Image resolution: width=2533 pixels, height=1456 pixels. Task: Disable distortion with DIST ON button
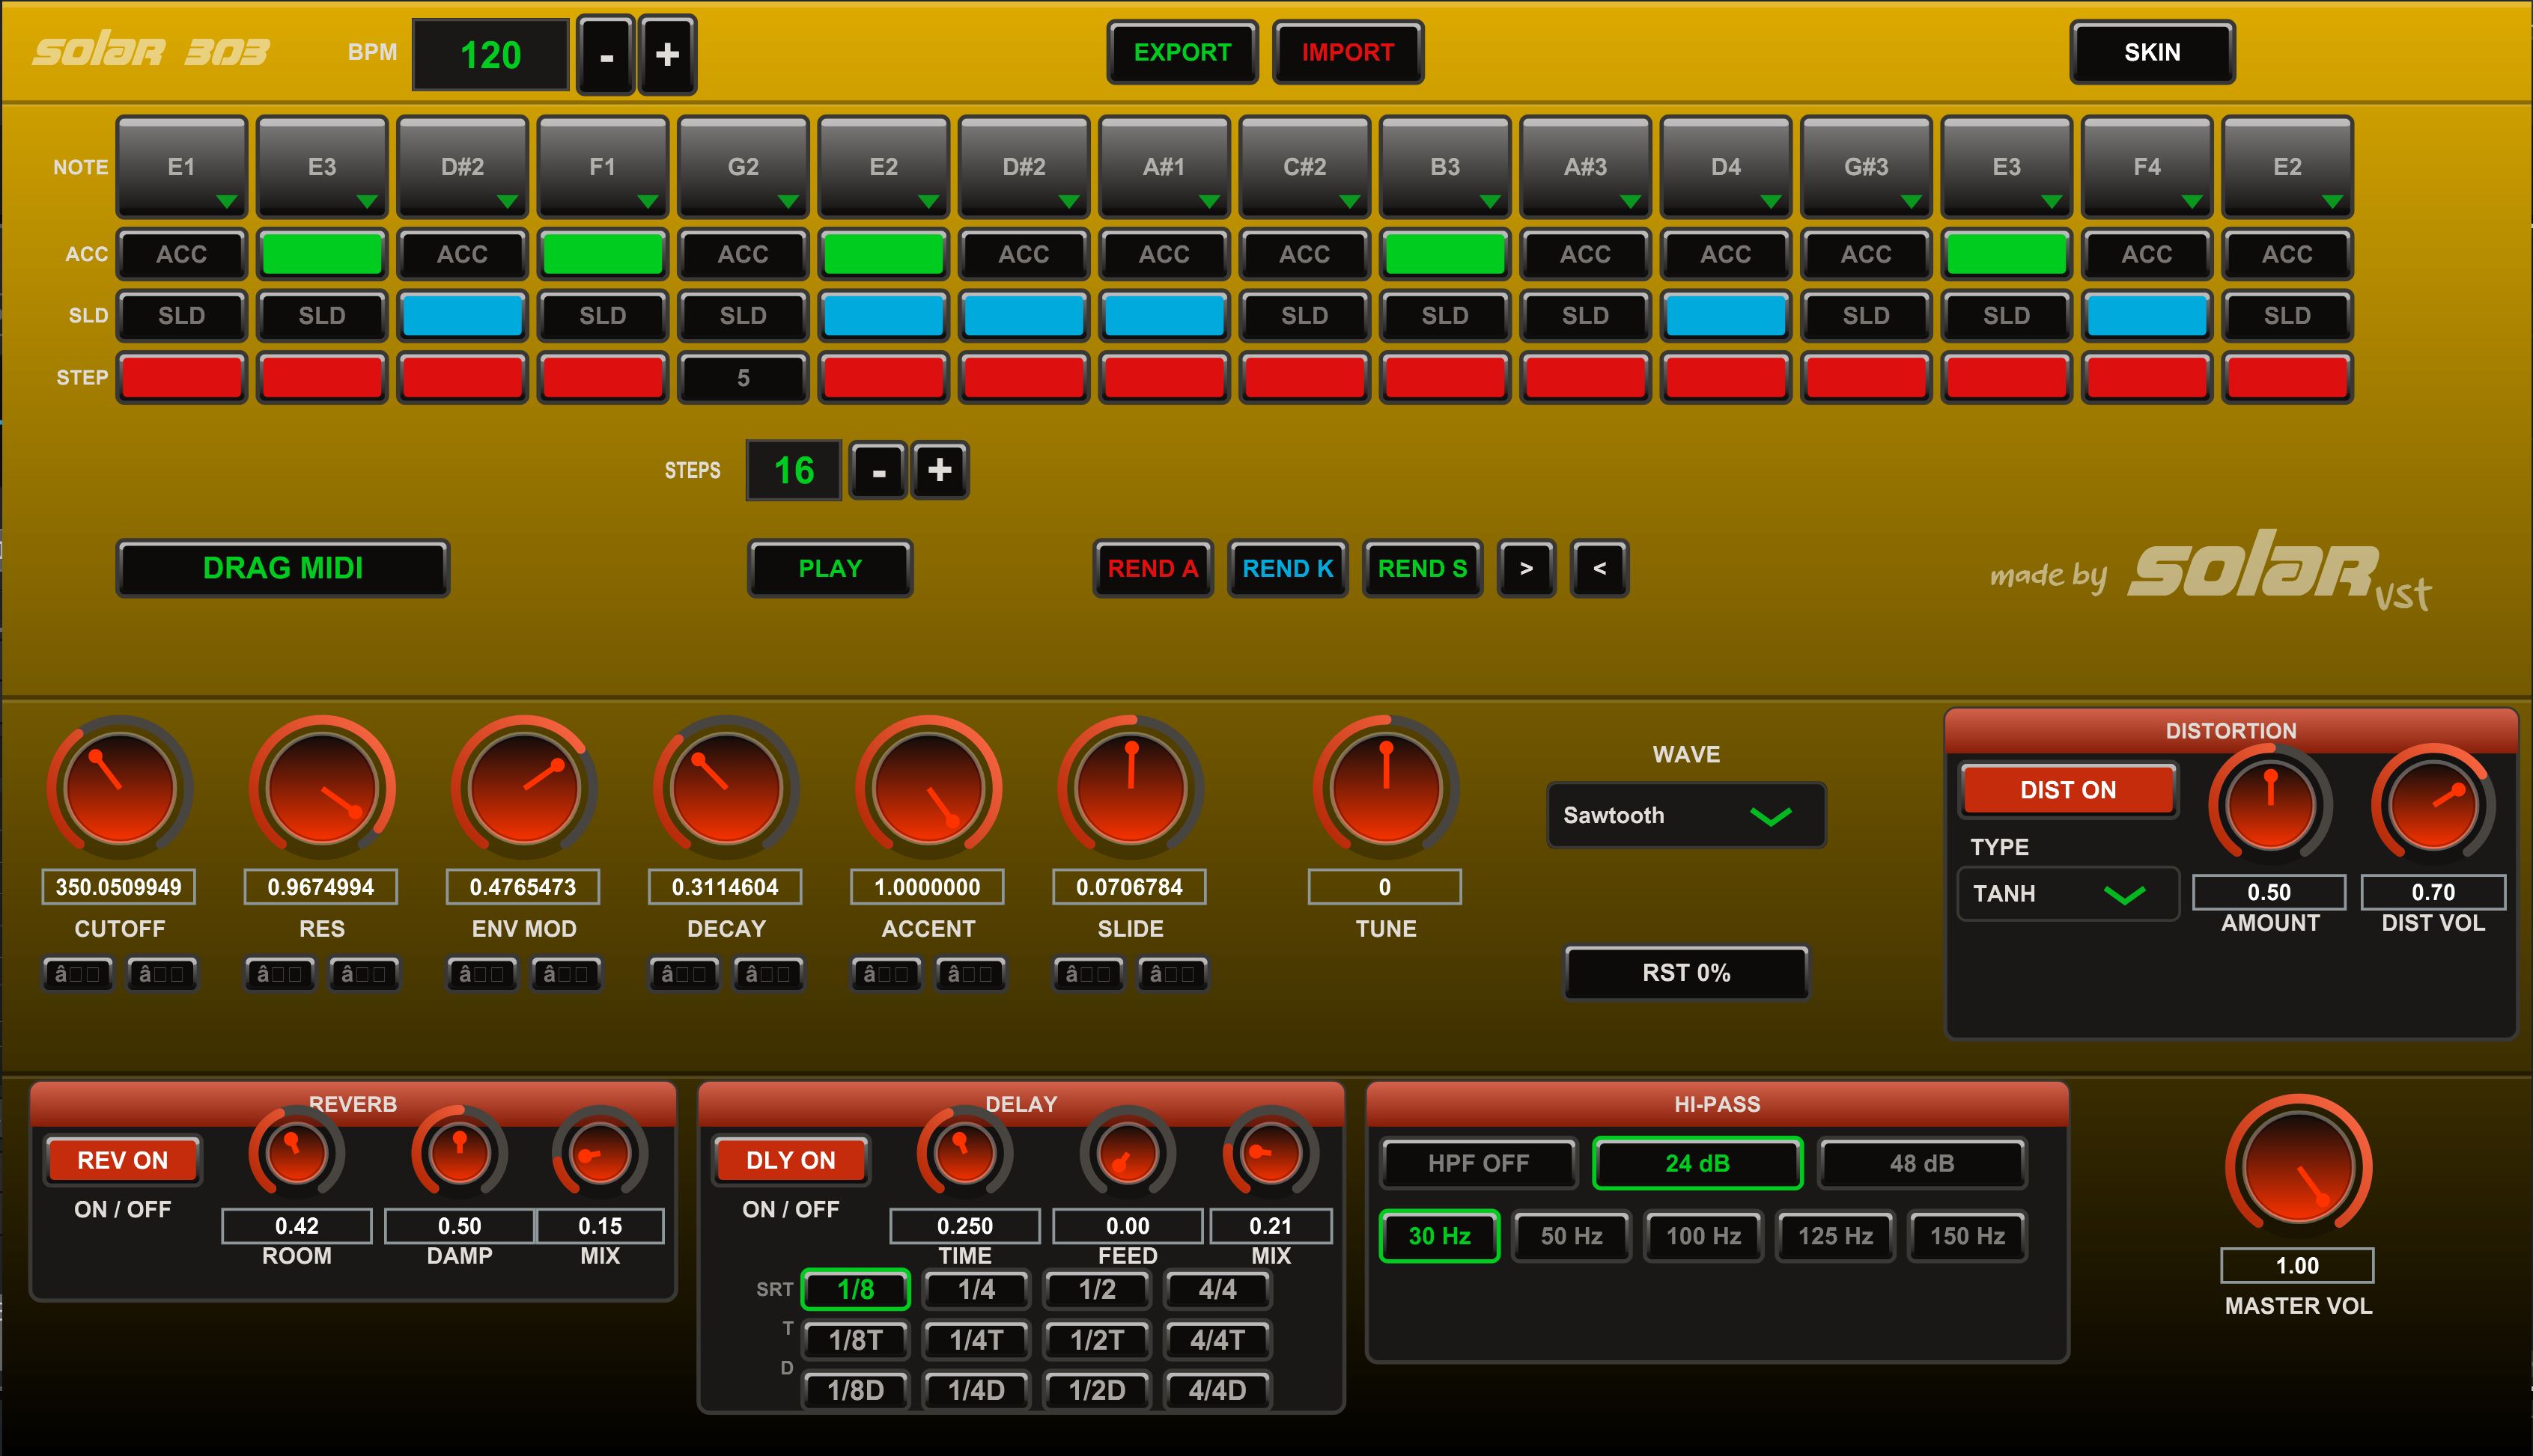click(x=2068, y=790)
